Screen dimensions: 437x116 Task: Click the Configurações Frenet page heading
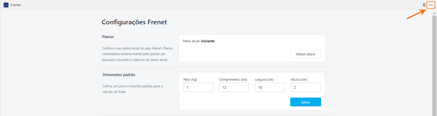(x=134, y=22)
